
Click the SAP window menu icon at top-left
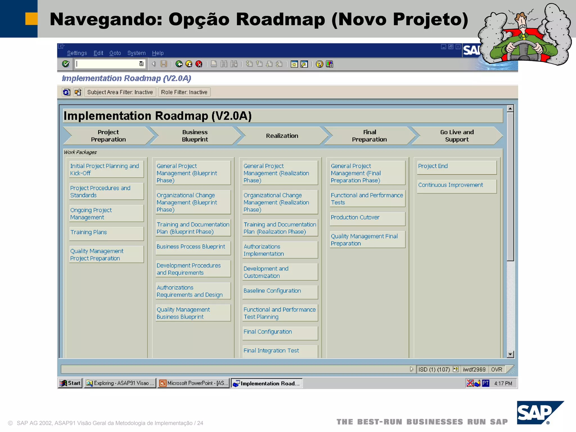point(62,46)
